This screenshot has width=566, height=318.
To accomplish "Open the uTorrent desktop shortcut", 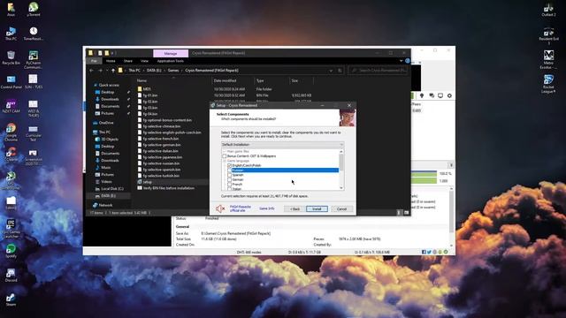I will pyautogui.click(x=34, y=10).
